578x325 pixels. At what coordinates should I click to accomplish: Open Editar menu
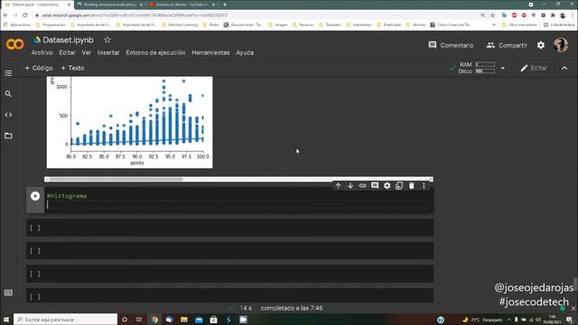[x=67, y=52]
